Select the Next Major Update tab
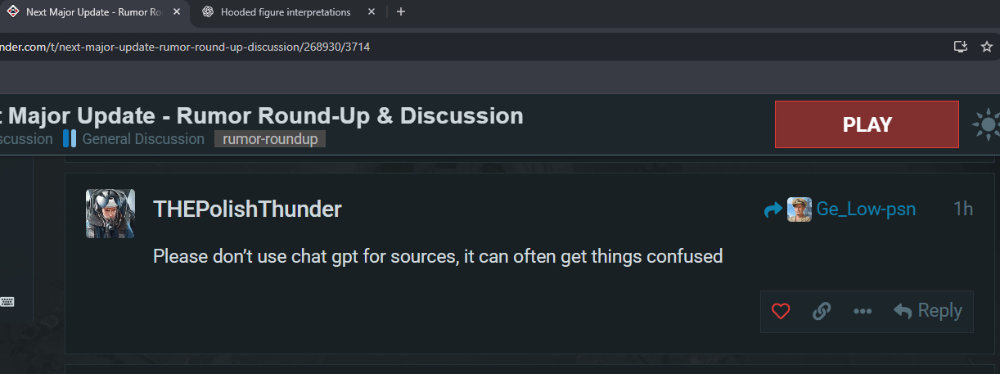Screen dimensions: 1000x374 pos(90,12)
